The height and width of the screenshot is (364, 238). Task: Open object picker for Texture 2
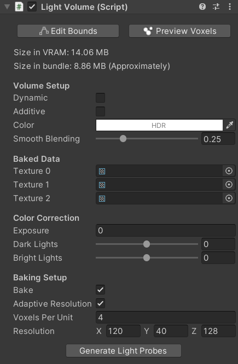point(229,198)
